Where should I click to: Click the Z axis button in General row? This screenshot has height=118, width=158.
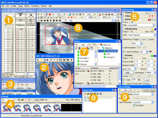(155, 13)
